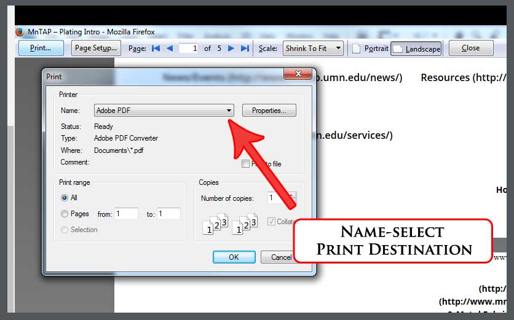Go to previous page arrow

pyautogui.click(x=170, y=49)
